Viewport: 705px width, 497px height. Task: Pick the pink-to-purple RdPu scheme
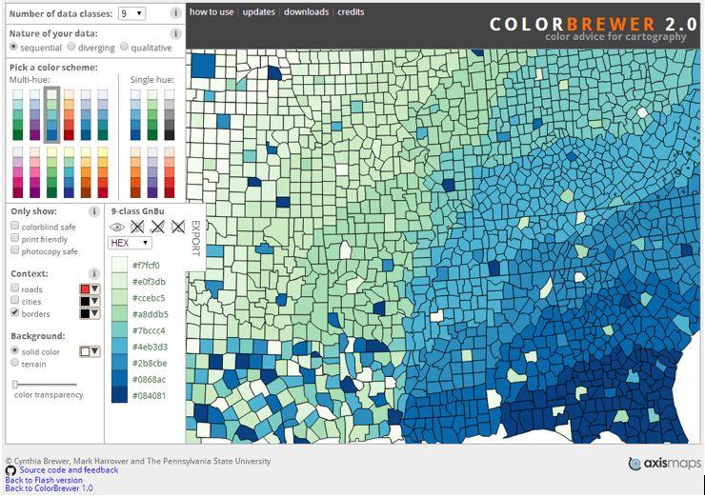[x=34, y=172]
